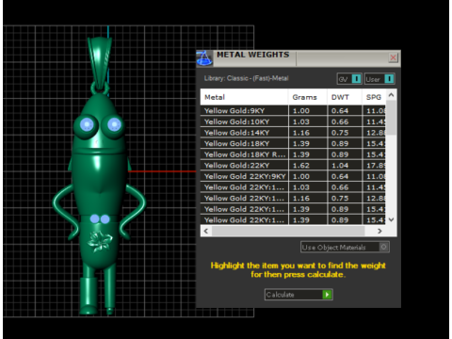The height and width of the screenshot is (339, 452).
Task: Click the 0.75 DWT cell for 14KY
Action: pos(345,133)
